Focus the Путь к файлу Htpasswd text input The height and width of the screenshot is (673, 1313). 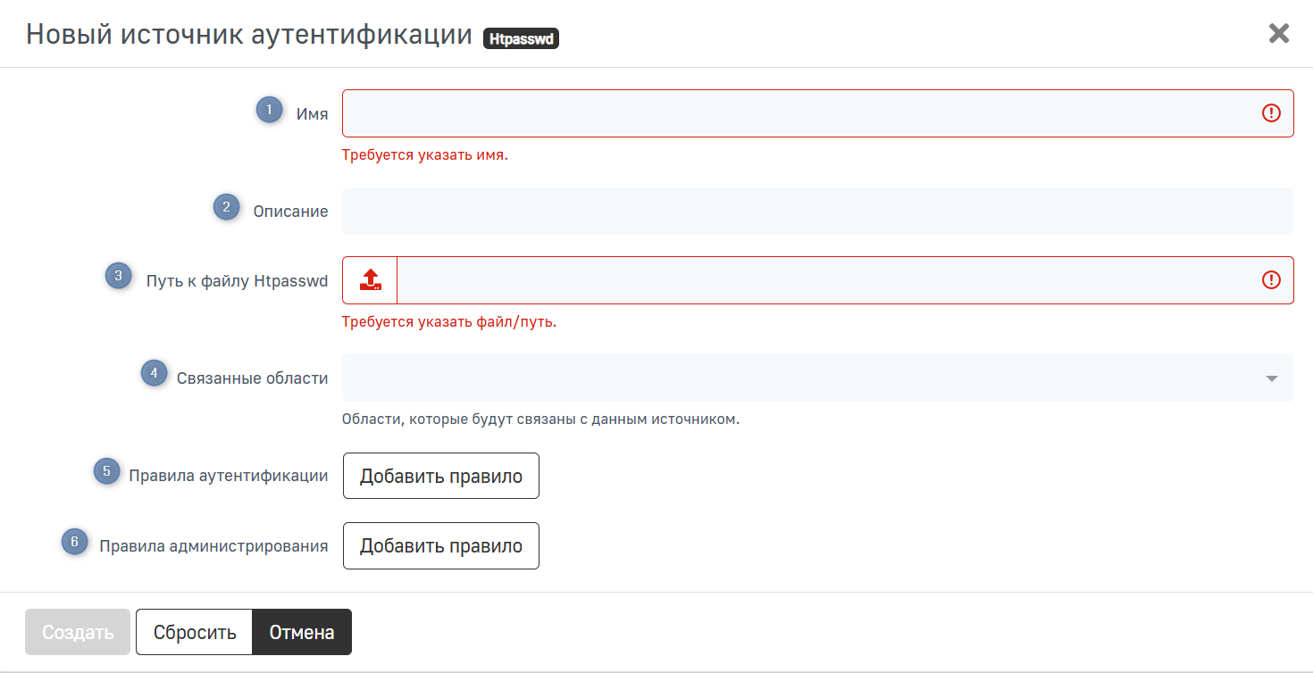(826, 280)
